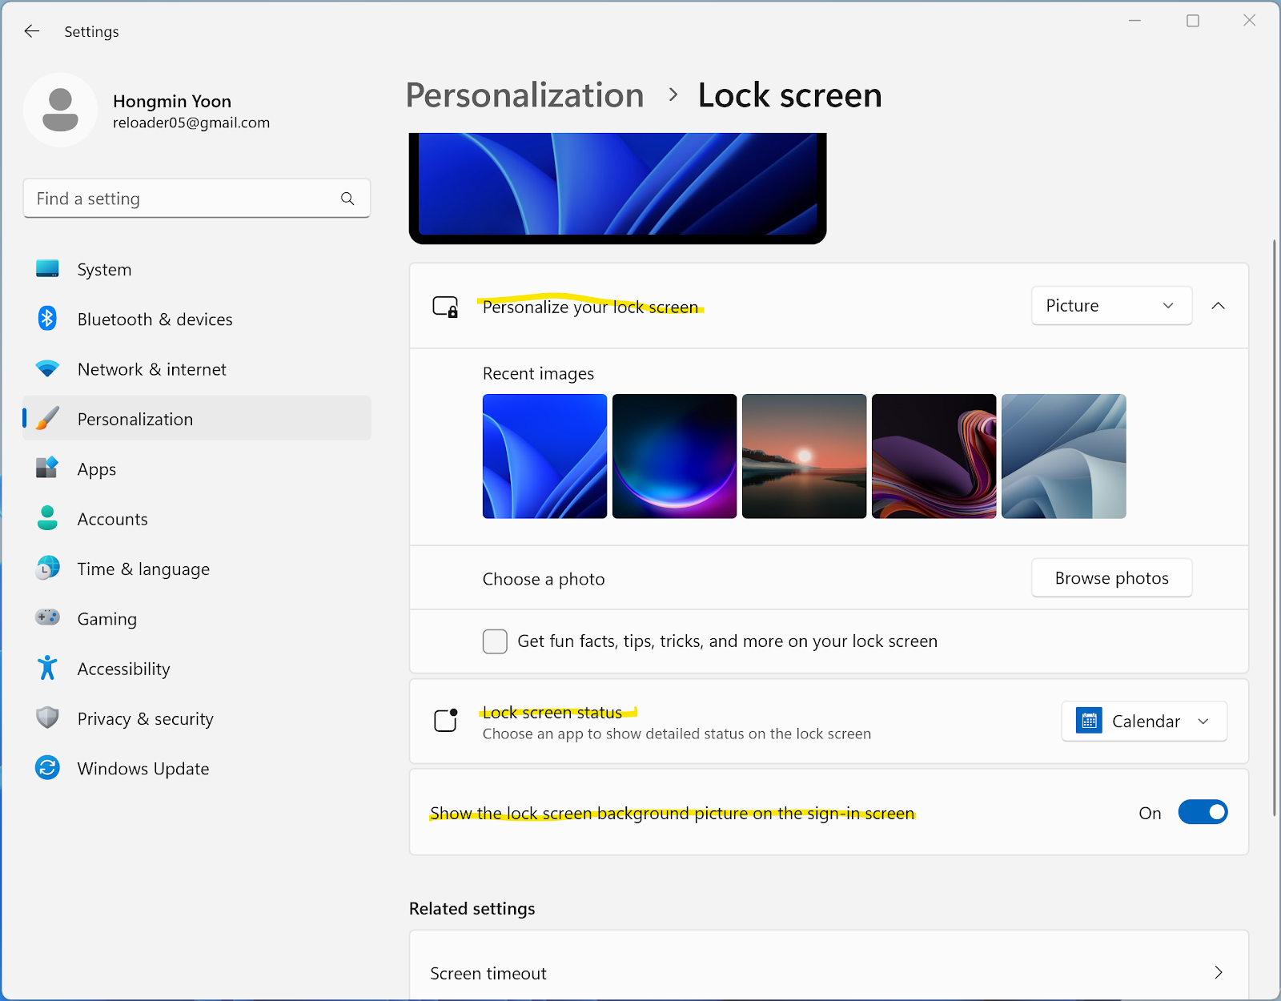Enable fun facts and tips checkbox
Screen dimensions: 1281x1001
click(x=495, y=641)
